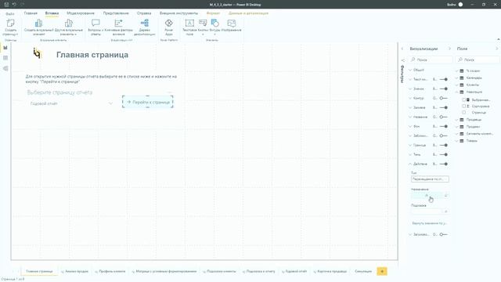This screenshot has width=501, height=282.
Task: Switch to Model view in left sidebar
Action: [5, 68]
